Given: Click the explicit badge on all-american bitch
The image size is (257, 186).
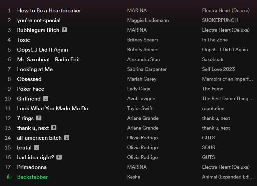Looking at the screenshot, I should pos(67,138).
